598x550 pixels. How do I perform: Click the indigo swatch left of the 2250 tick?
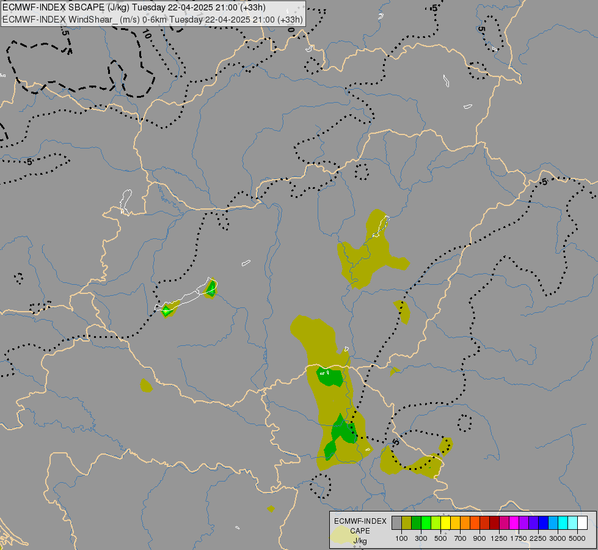[533, 523]
